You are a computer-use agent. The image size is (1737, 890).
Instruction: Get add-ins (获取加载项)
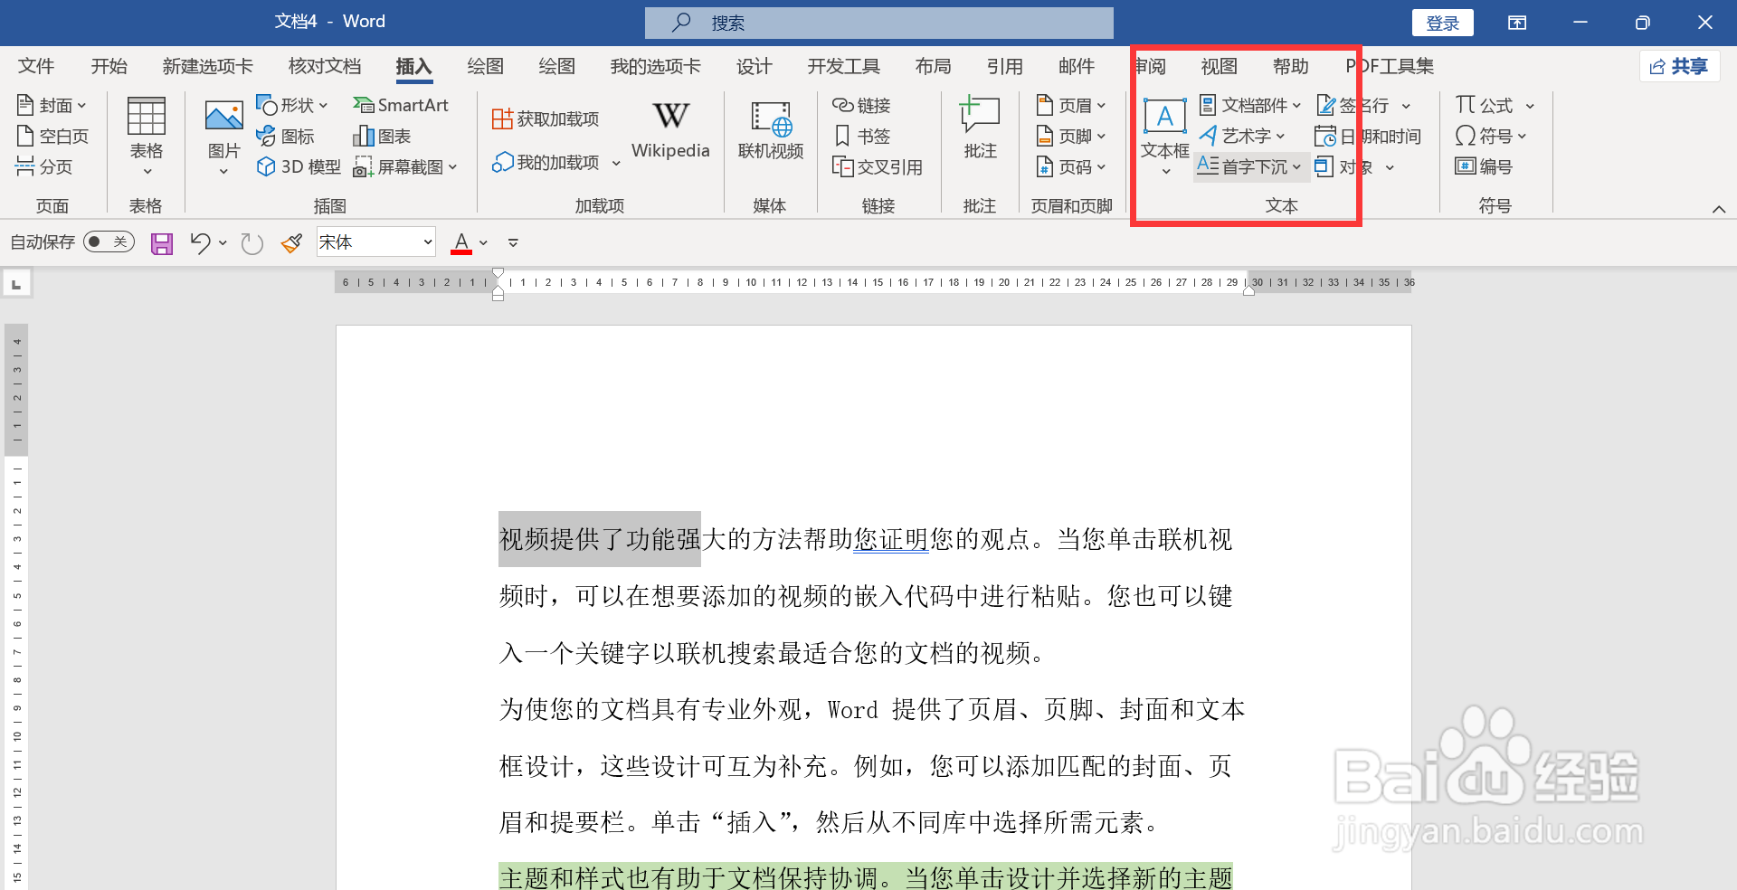click(x=546, y=118)
